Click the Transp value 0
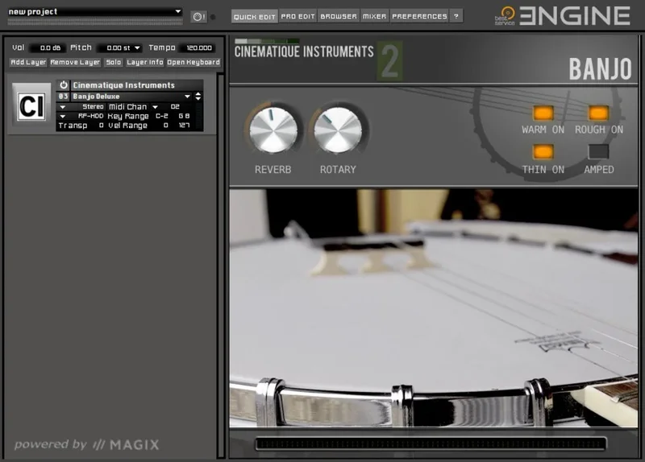This screenshot has width=645, height=462. pos(101,126)
